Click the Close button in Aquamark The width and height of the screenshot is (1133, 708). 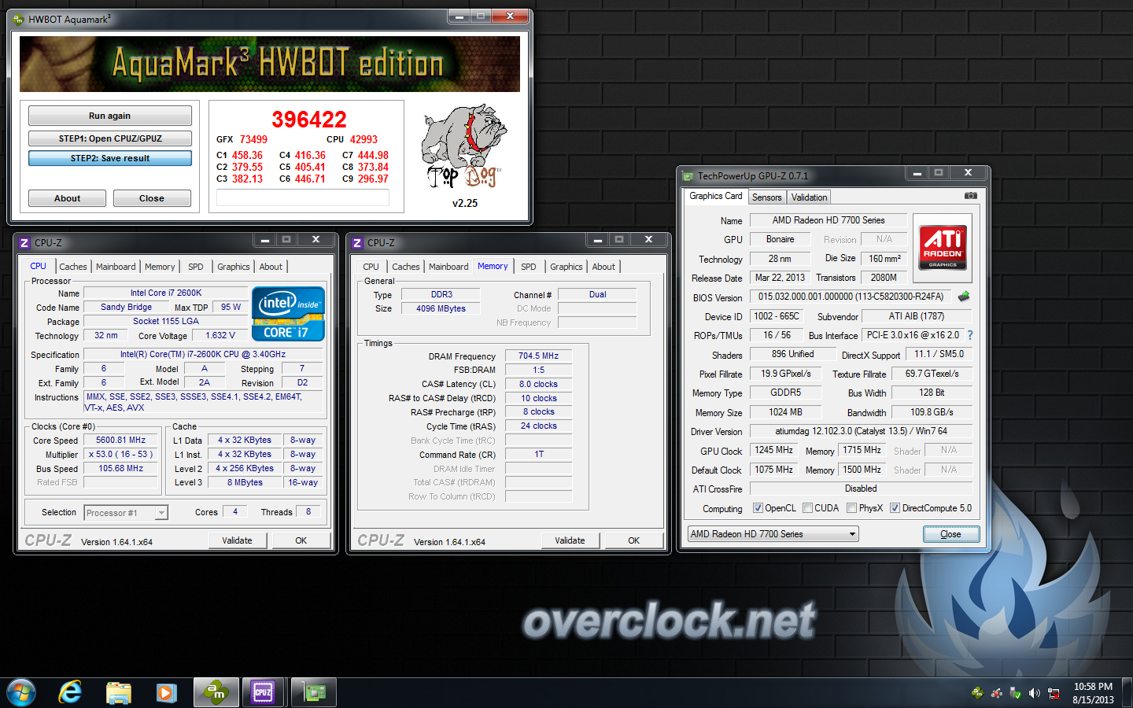pos(152,198)
